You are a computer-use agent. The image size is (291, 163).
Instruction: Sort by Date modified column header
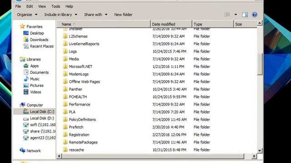pos(171,24)
